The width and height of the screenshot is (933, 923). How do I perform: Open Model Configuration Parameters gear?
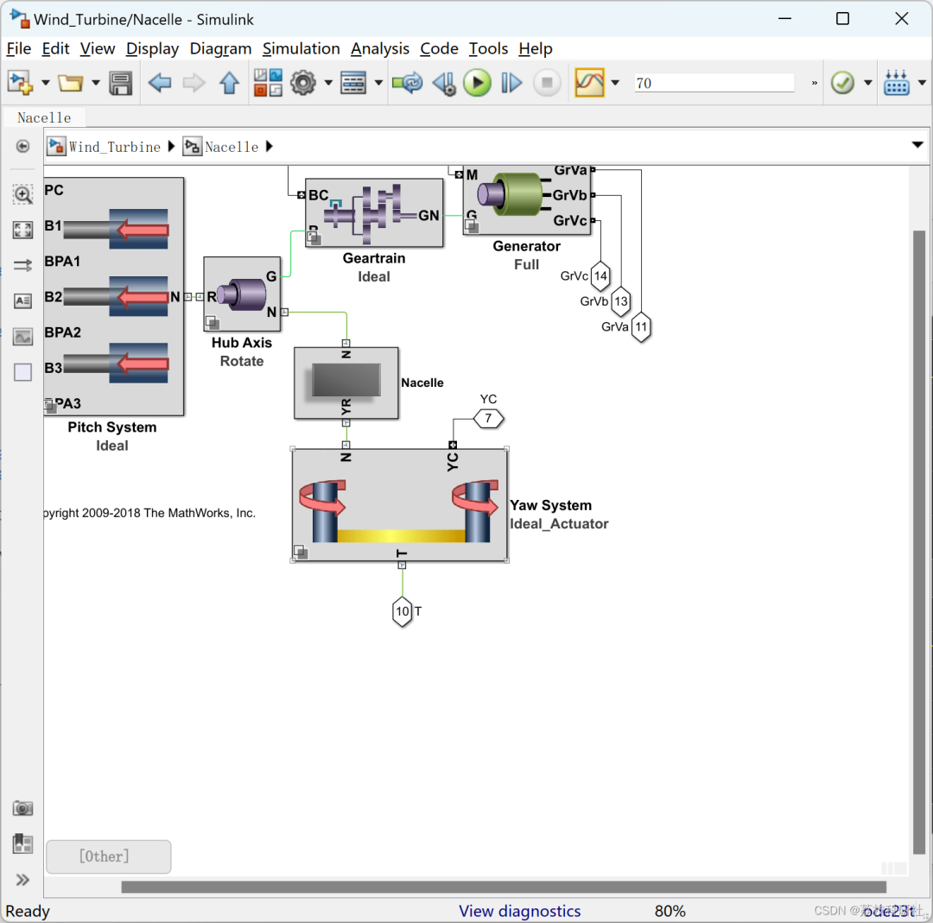click(303, 83)
